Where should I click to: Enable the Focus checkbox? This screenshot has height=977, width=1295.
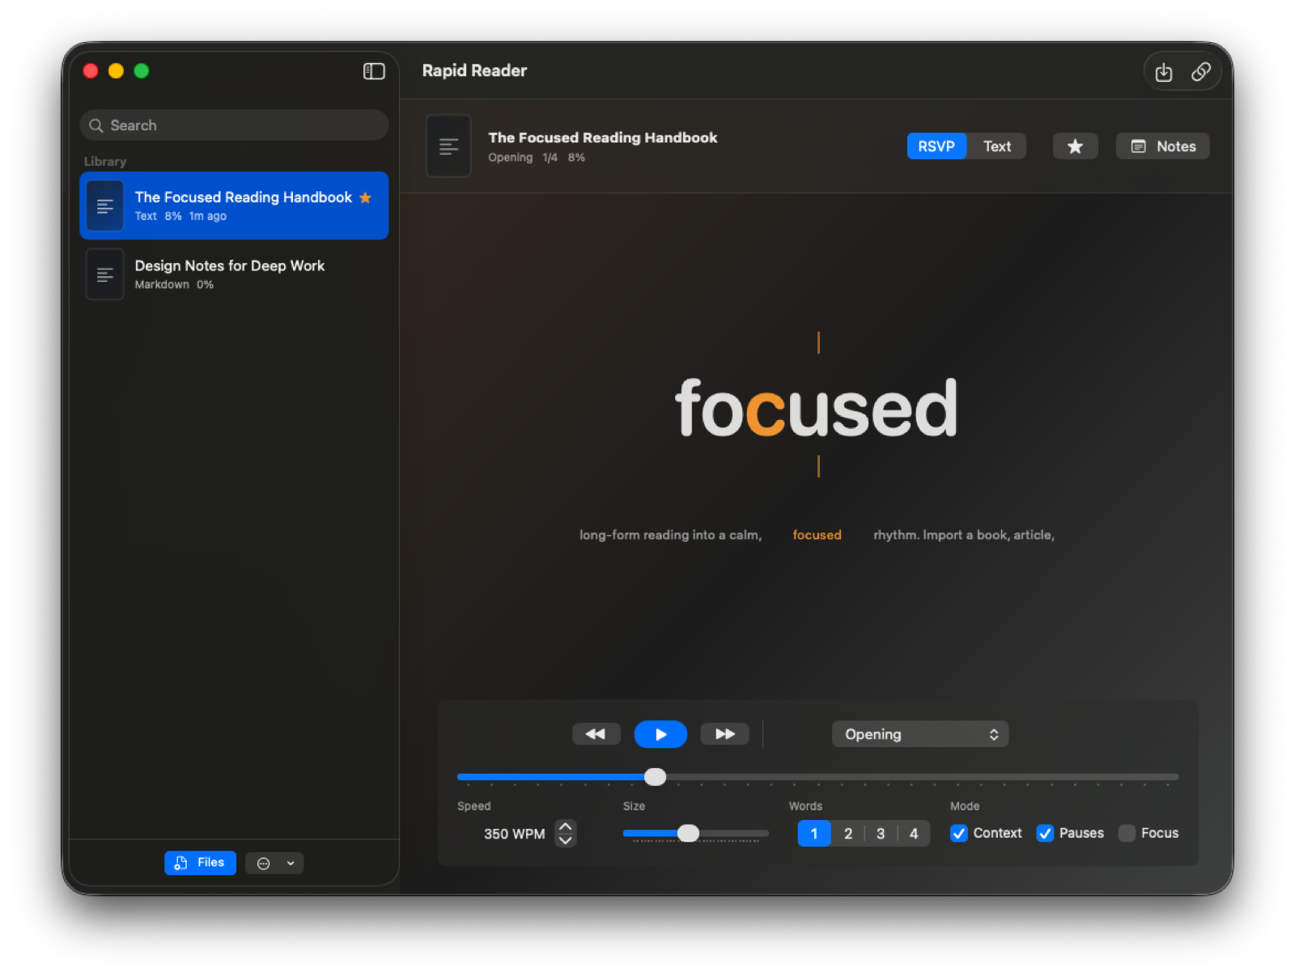(1127, 834)
